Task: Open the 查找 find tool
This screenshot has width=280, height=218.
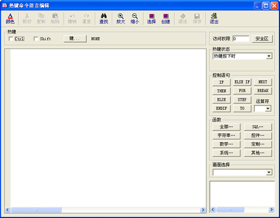Action: point(104,19)
